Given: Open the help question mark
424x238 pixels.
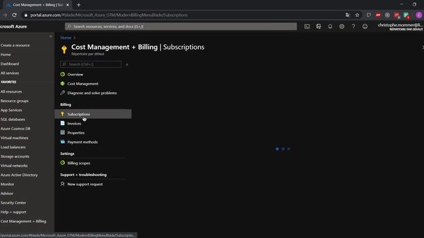Looking at the screenshot, I should [x=353, y=26].
